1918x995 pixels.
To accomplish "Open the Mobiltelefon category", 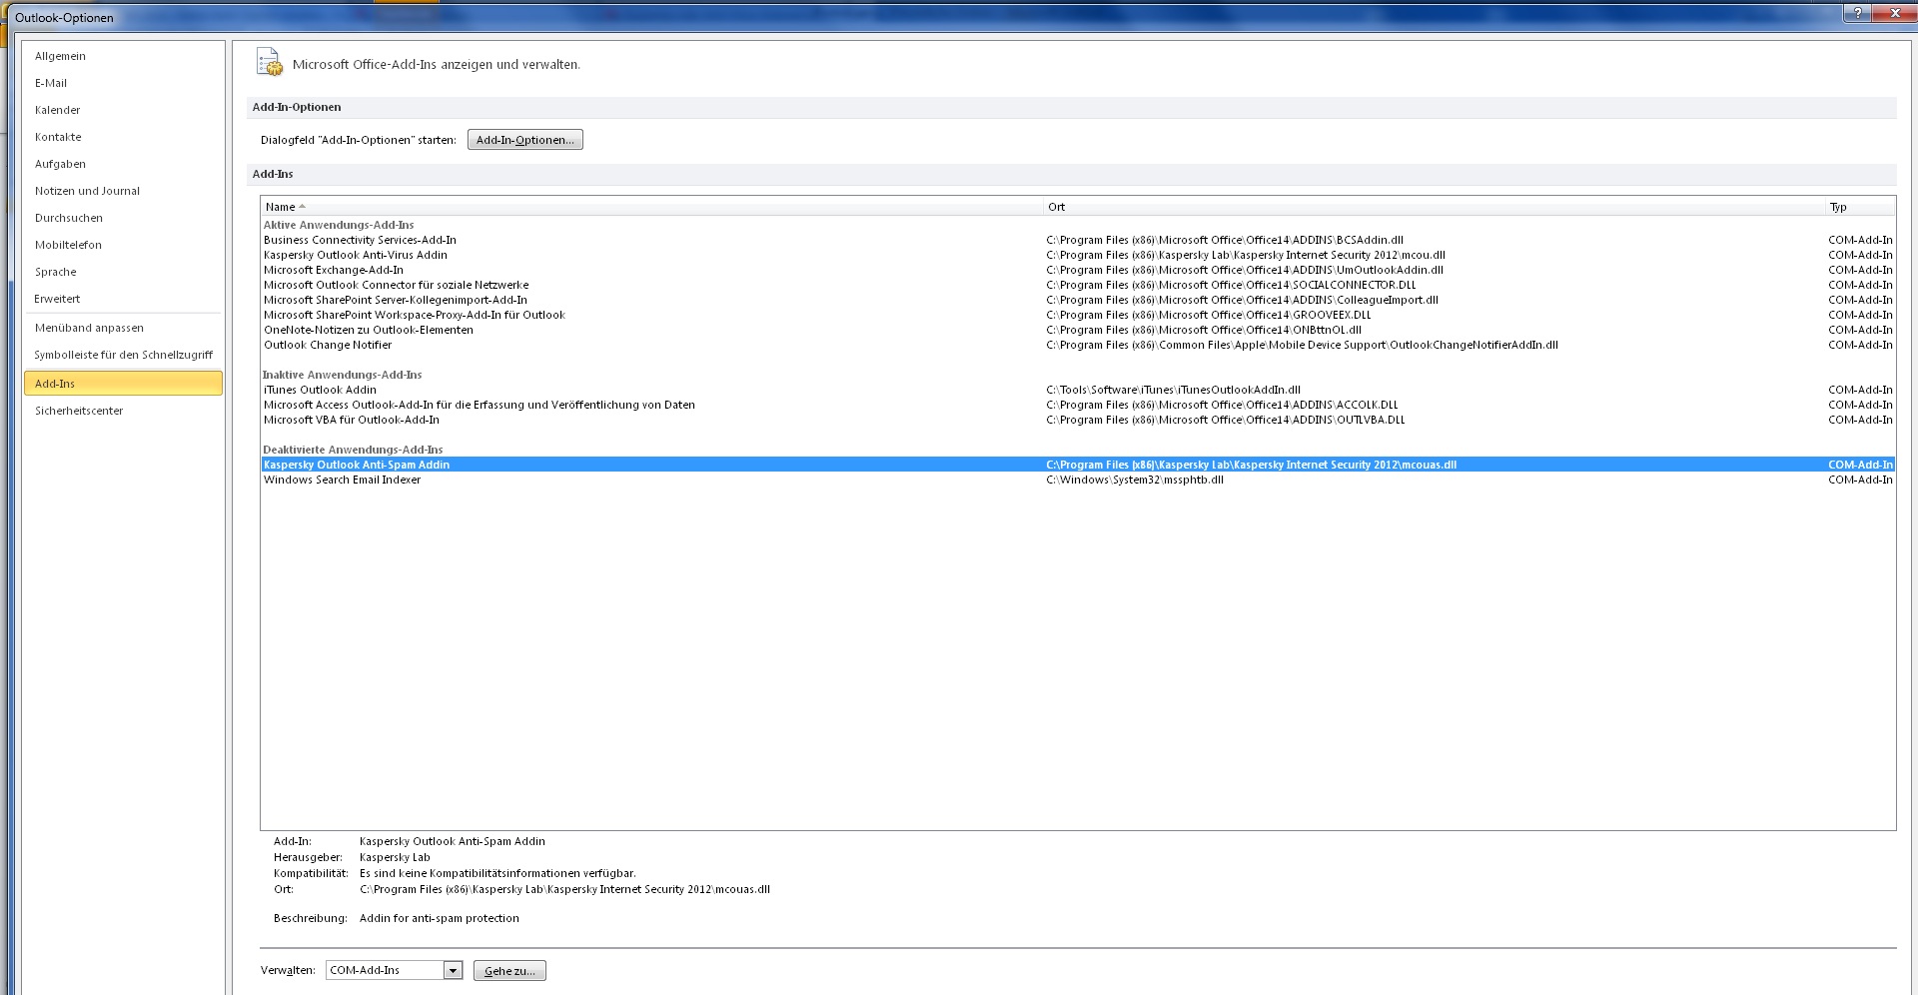I will pyautogui.click(x=124, y=245).
